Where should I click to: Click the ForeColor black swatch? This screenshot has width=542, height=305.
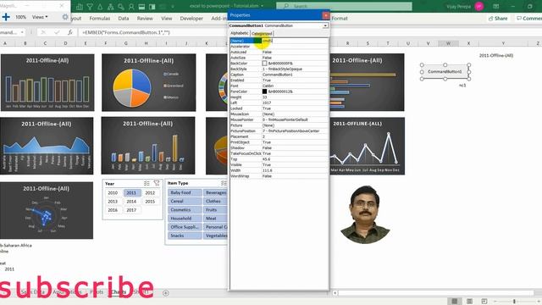[x=264, y=91]
